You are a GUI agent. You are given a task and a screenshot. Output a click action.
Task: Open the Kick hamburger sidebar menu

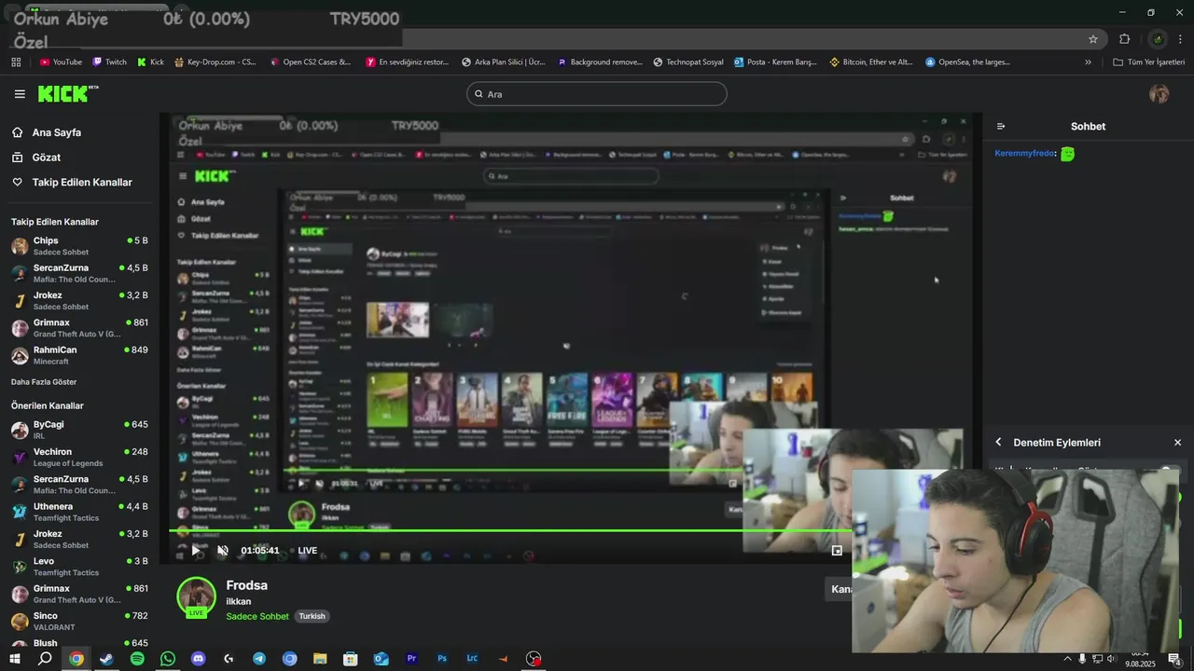click(x=20, y=94)
